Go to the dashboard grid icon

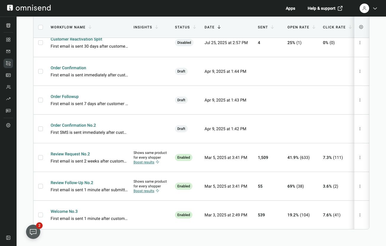coord(8,40)
